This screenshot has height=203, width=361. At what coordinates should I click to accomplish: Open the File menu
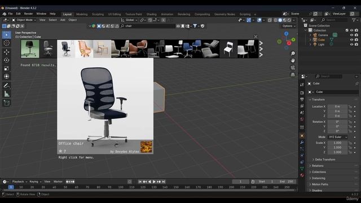10,14
